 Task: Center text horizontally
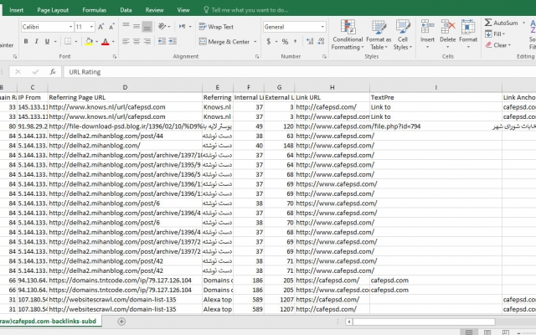[137, 42]
